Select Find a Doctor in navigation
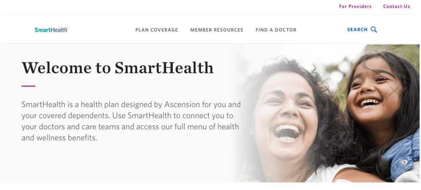Image resolution: width=421 pixels, height=190 pixels. click(276, 30)
